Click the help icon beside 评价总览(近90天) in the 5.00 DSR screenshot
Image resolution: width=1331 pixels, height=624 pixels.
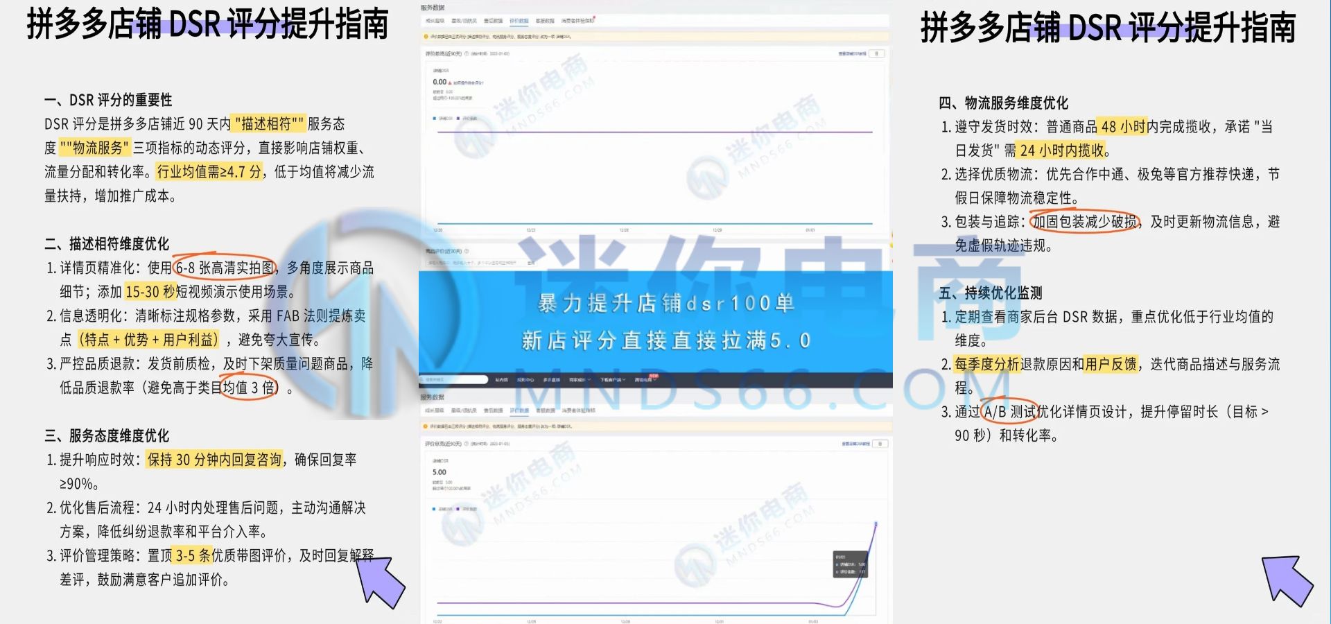[x=467, y=444]
